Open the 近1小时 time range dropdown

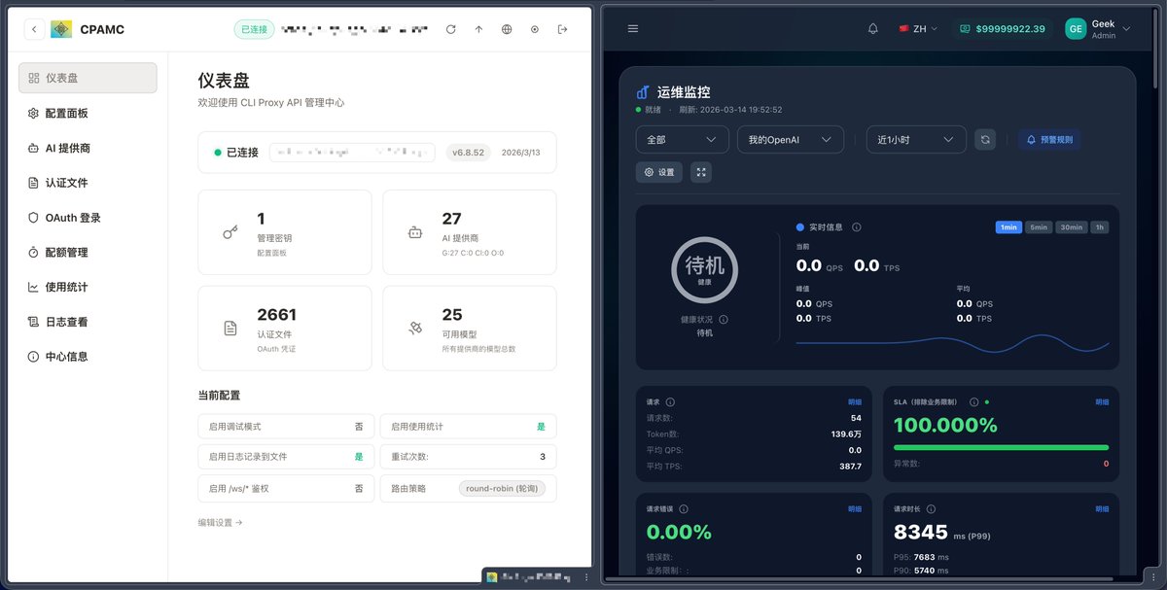tap(916, 140)
